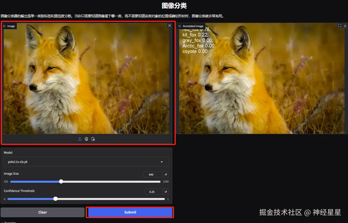The image size is (348, 223).
Task: Click the Confidence Threshold input showing 0.25
Action: (x=153, y=192)
